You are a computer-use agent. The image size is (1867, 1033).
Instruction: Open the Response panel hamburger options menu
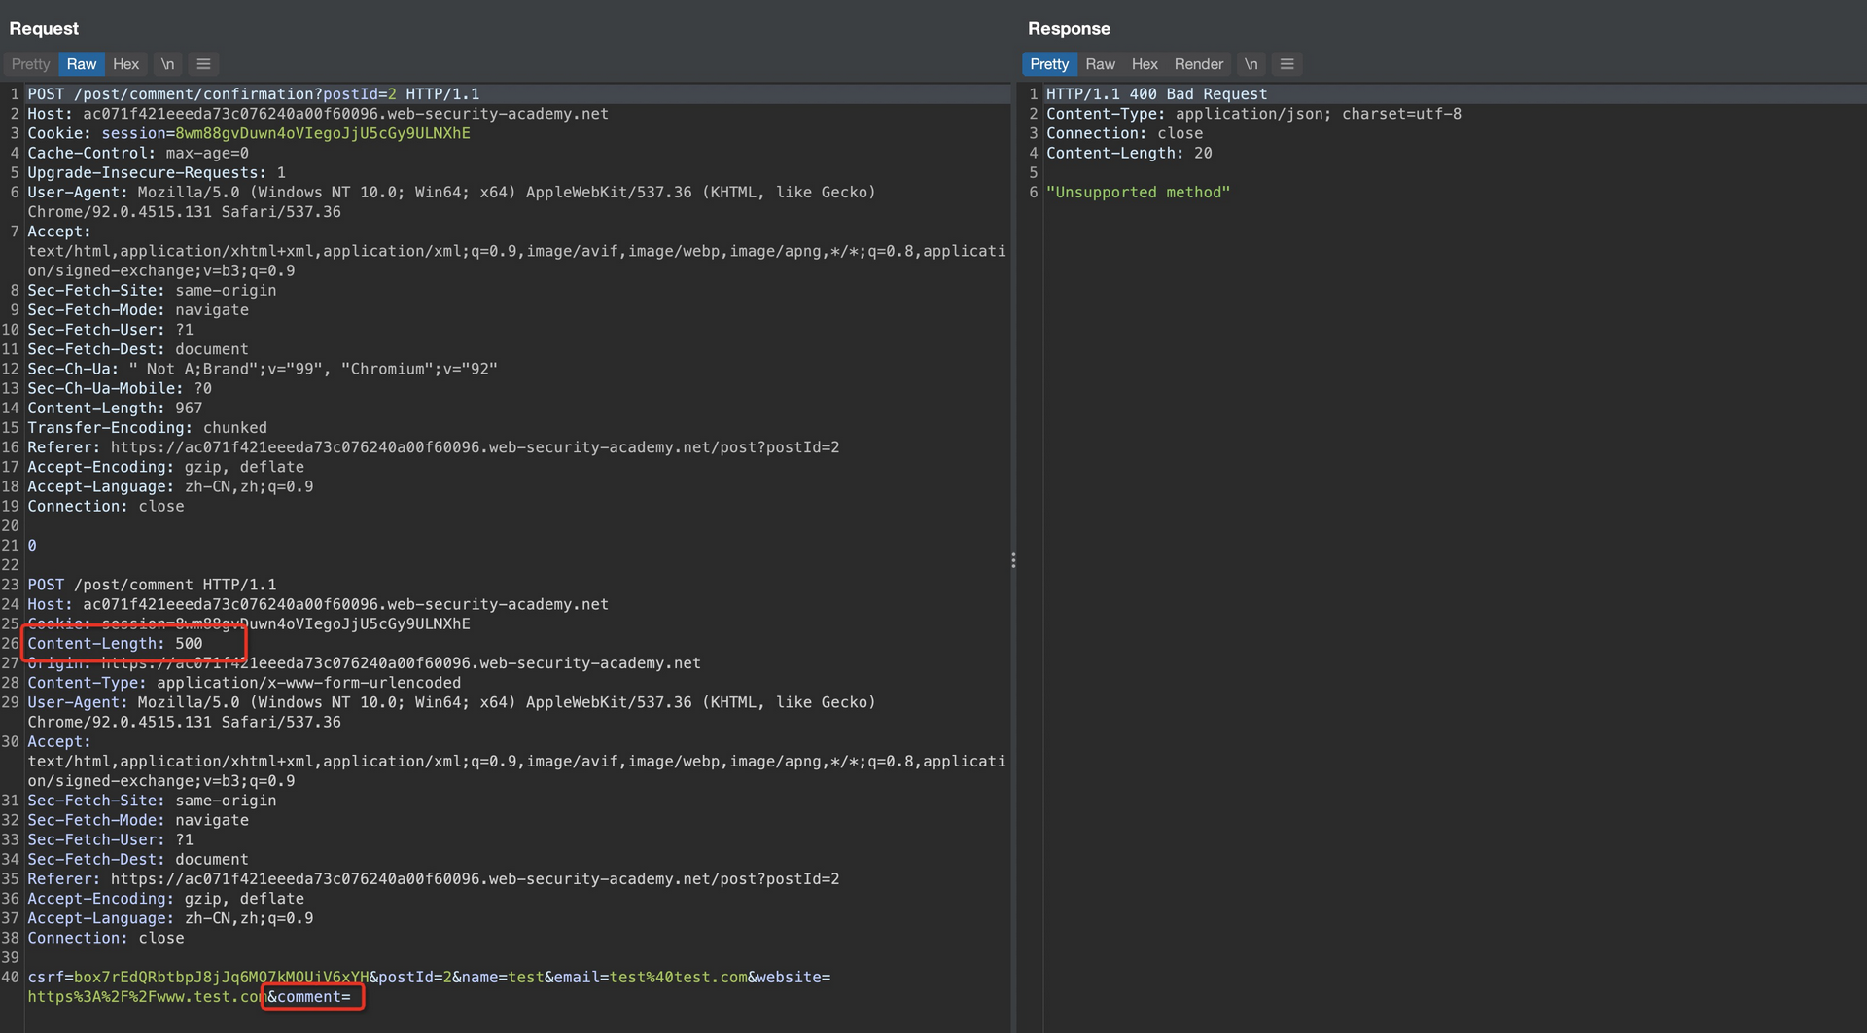tap(1286, 64)
